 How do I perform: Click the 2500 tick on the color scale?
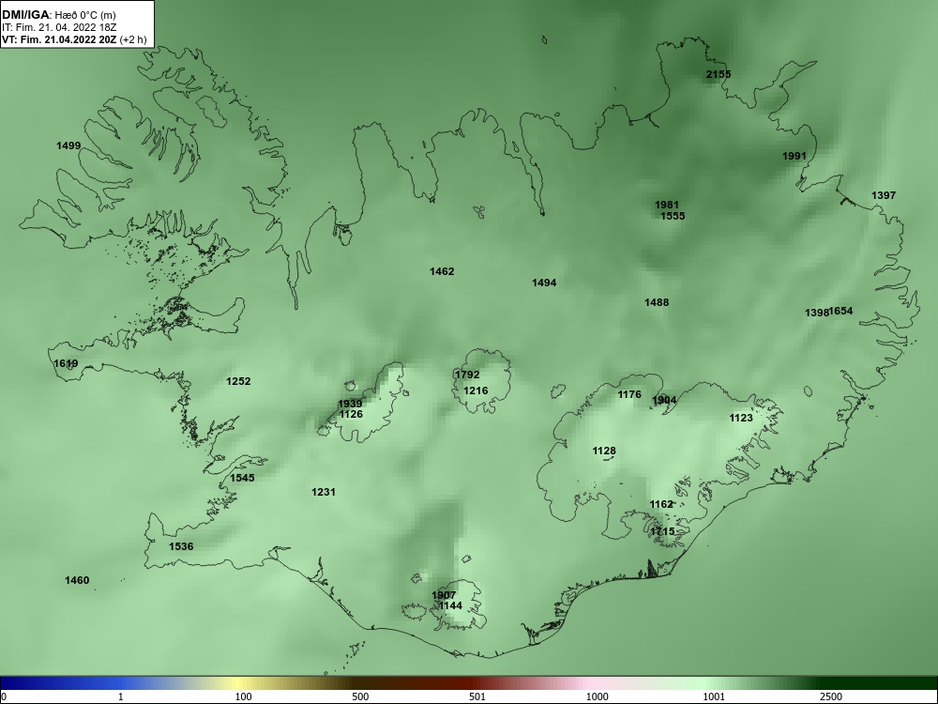point(831,696)
